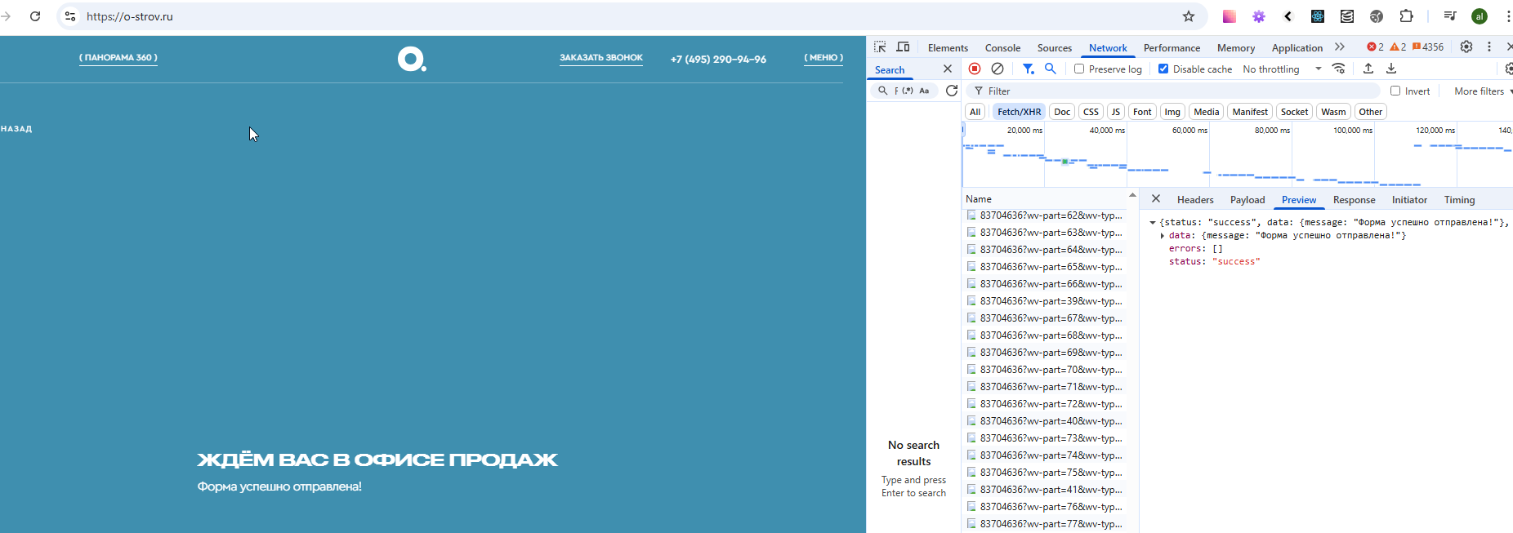Open the Chrome three-dot menu
Screen dimensions: 1513x533
[1508, 16]
